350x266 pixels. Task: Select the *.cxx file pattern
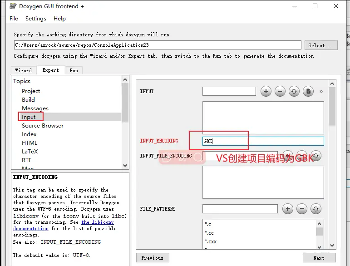(x=211, y=241)
